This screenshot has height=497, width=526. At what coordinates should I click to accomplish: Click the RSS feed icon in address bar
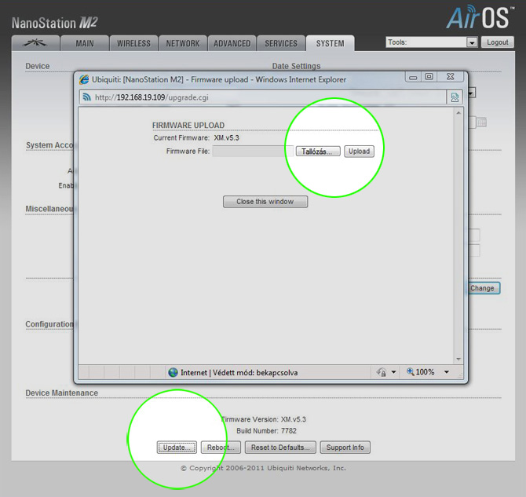(x=87, y=97)
